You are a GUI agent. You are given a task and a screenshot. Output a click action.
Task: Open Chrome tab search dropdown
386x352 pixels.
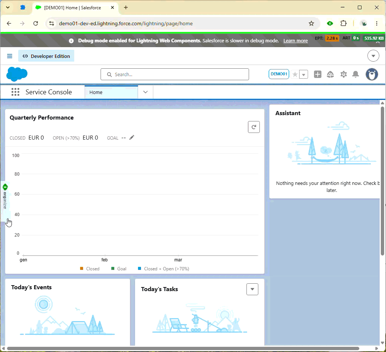(x=8, y=7)
